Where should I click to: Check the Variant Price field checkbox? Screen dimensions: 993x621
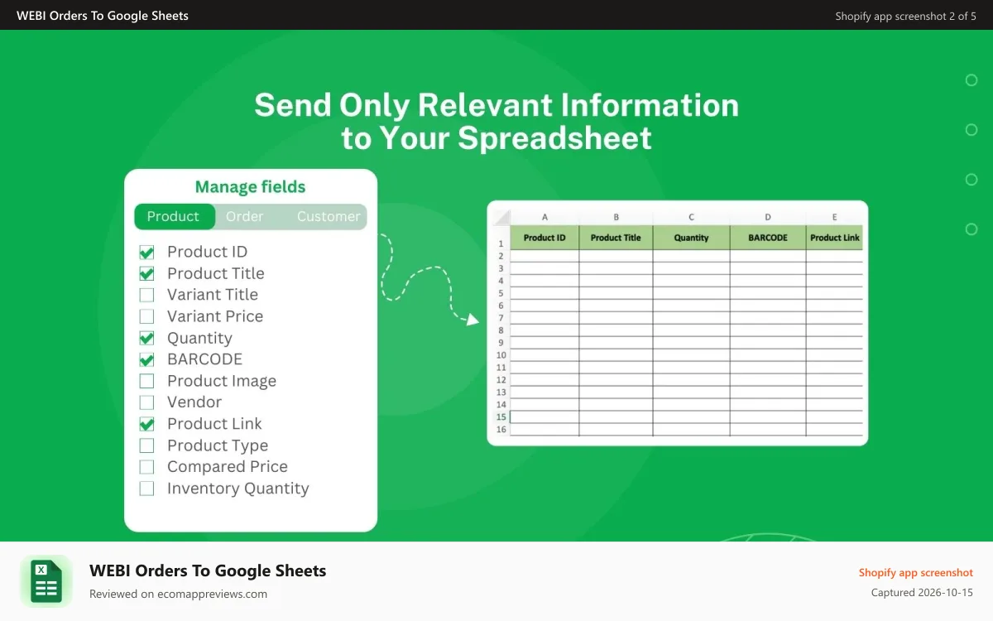(x=146, y=316)
